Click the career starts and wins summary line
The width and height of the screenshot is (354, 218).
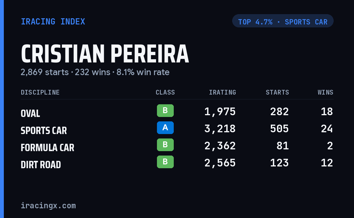[95, 72]
